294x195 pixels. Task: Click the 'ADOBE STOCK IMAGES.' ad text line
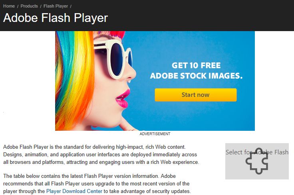coord(196,76)
